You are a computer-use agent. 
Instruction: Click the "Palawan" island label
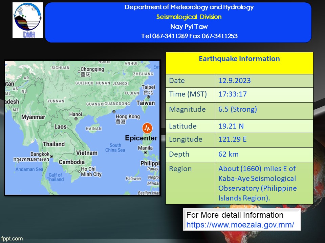pyautogui.click(x=133, y=179)
